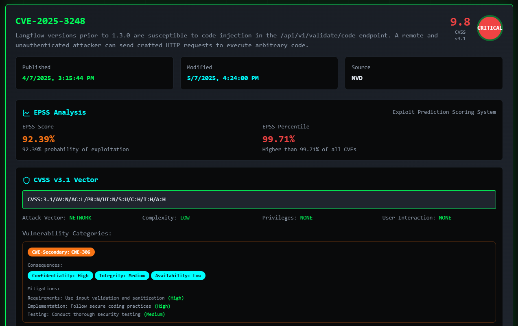Click the NVD source value

click(x=357, y=78)
